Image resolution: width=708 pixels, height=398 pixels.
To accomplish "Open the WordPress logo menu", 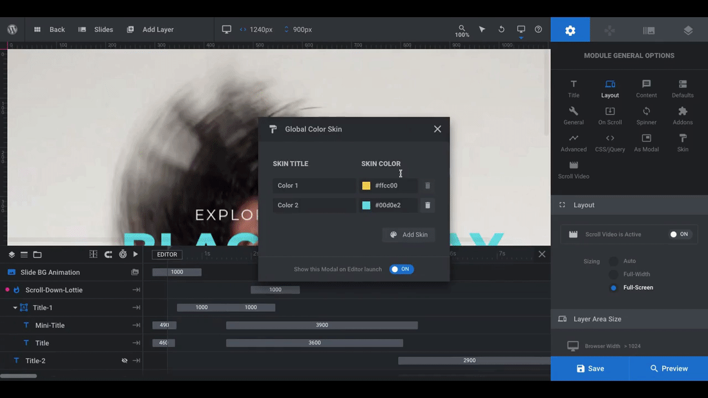I will click(x=12, y=29).
